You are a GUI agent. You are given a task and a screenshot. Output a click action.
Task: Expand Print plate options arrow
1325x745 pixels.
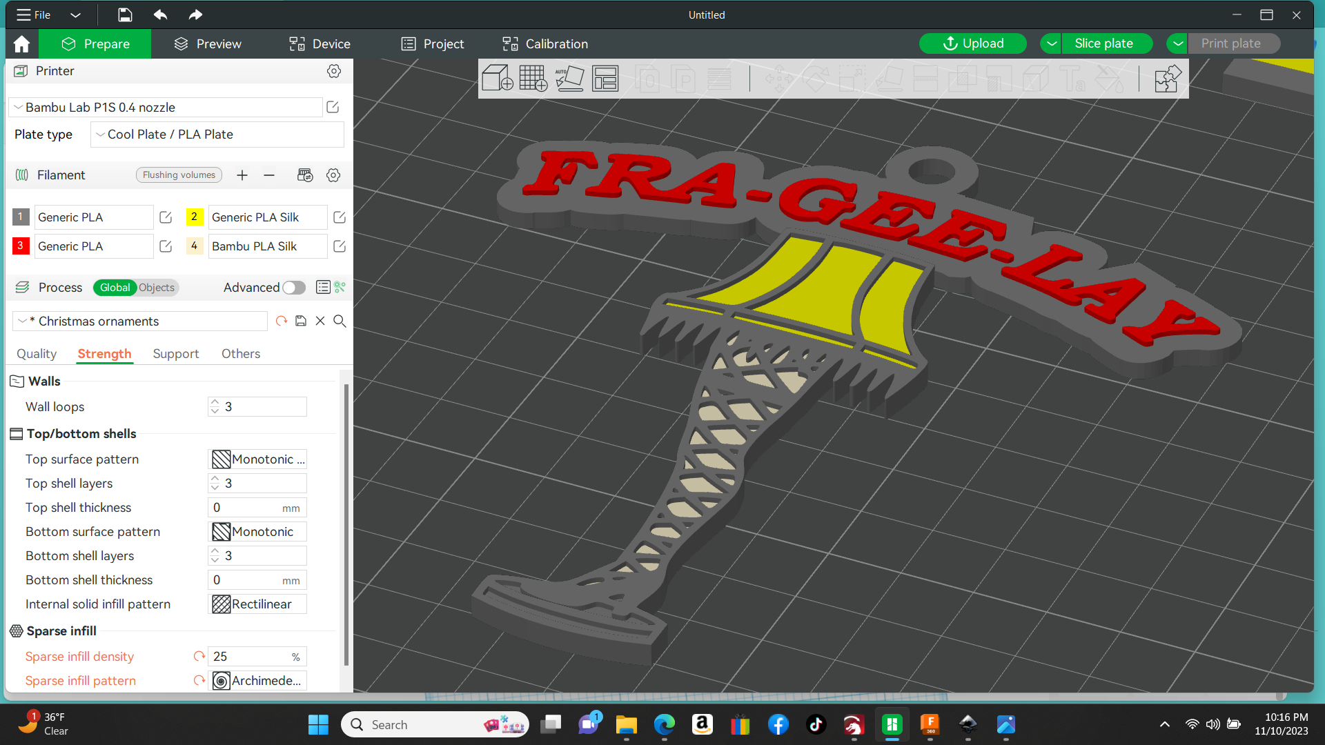tap(1177, 43)
